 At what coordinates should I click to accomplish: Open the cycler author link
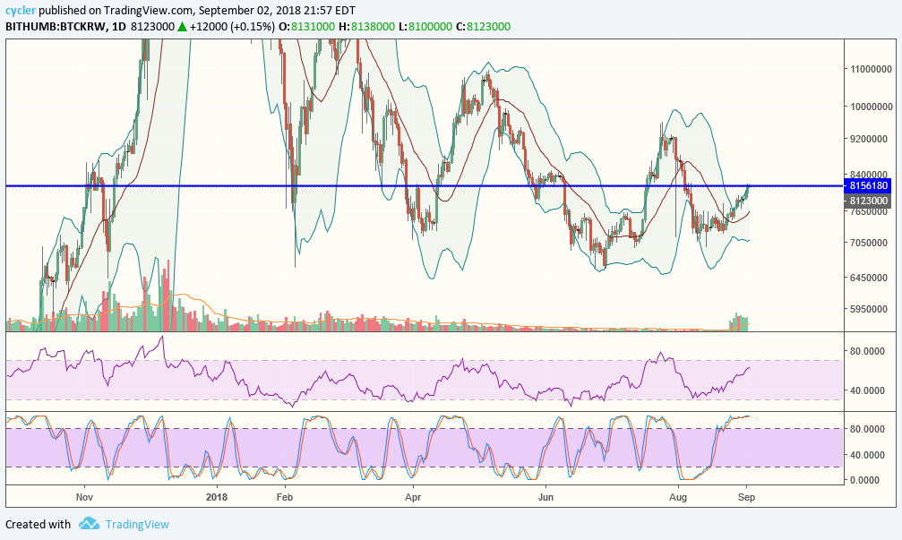21,11
